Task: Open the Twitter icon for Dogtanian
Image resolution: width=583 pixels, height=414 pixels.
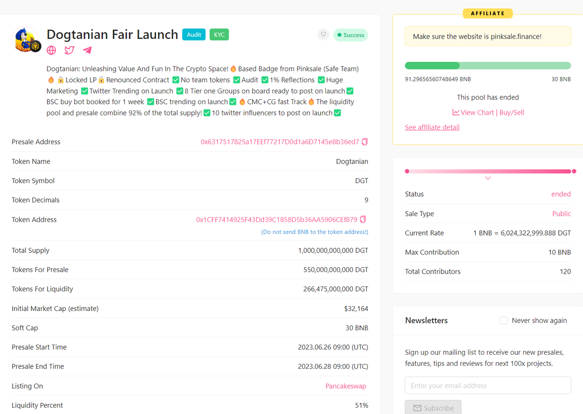Action: 69,50
